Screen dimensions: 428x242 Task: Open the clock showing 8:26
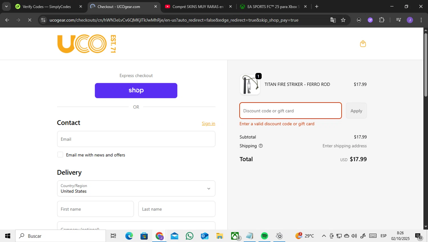(x=400, y=236)
